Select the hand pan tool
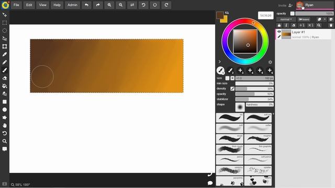 [x=5, y=125]
